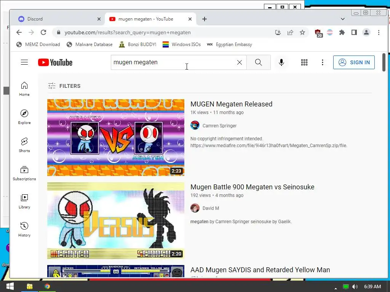Screen dimensions: 390x292
Task: Expand the tab search chevron
Action: pyautogui.click(x=342, y=19)
